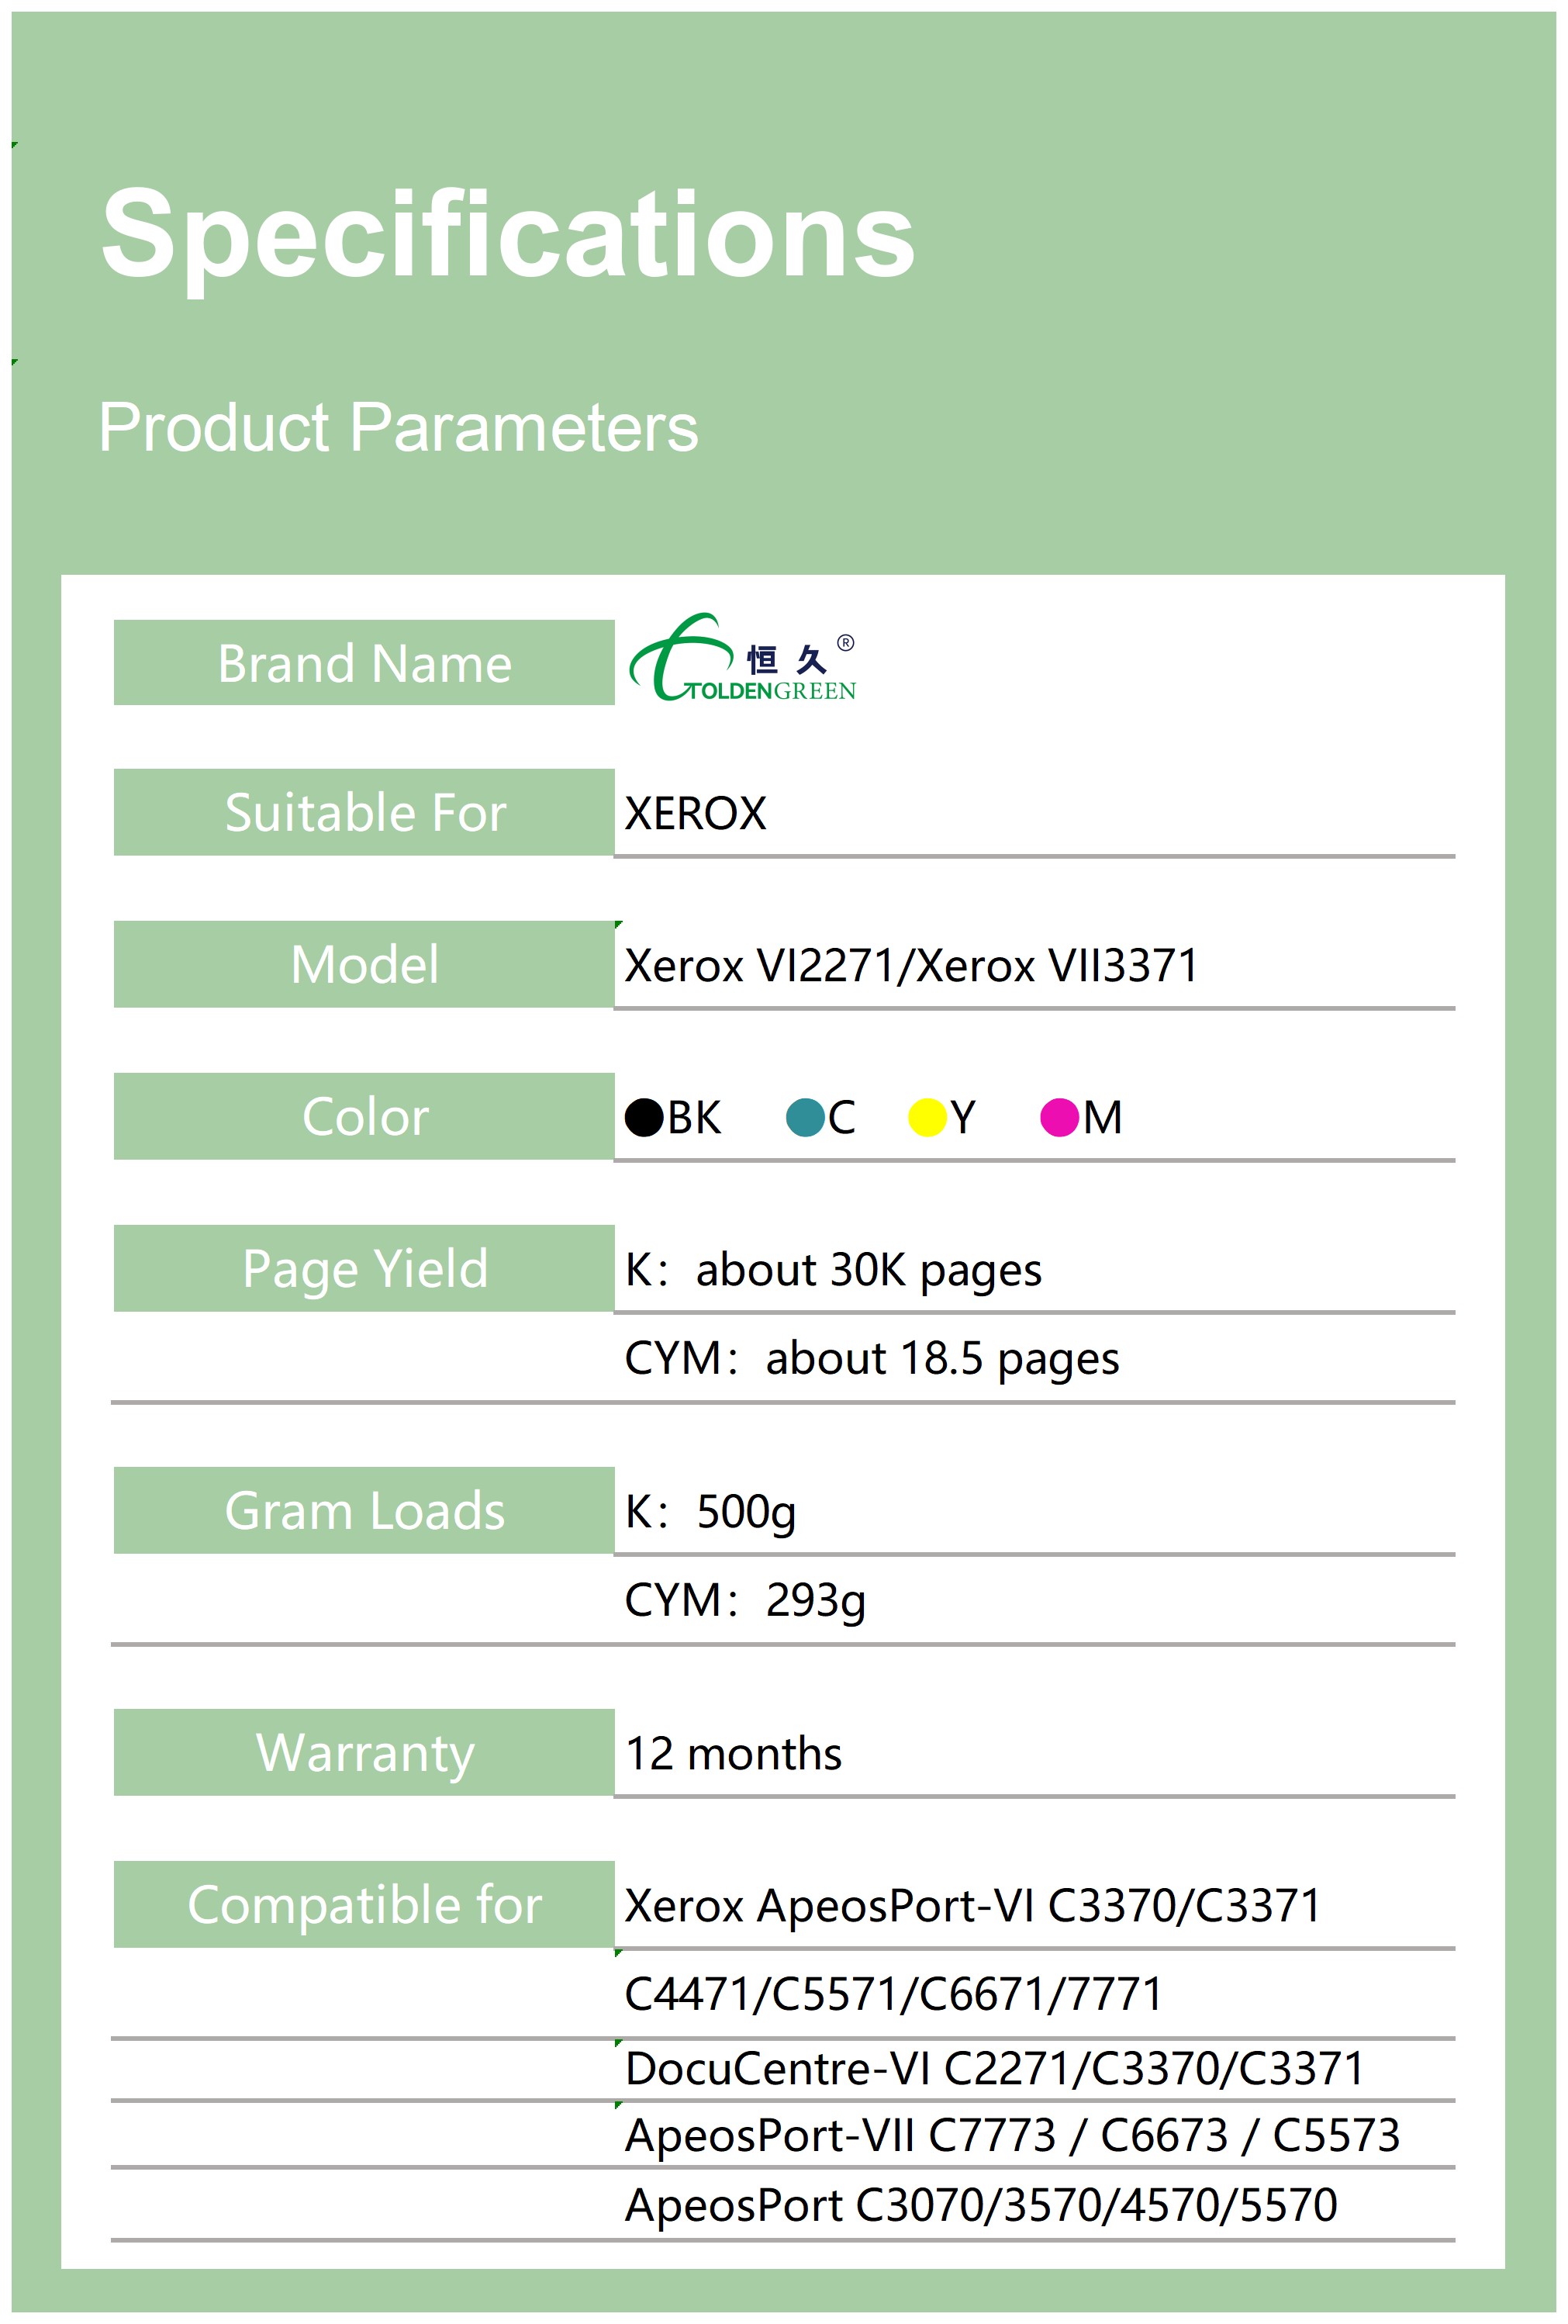Viewport: 1568px width, 2324px height.
Task: Click the Product Parameters subtitle
Action: (x=398, y=427)
